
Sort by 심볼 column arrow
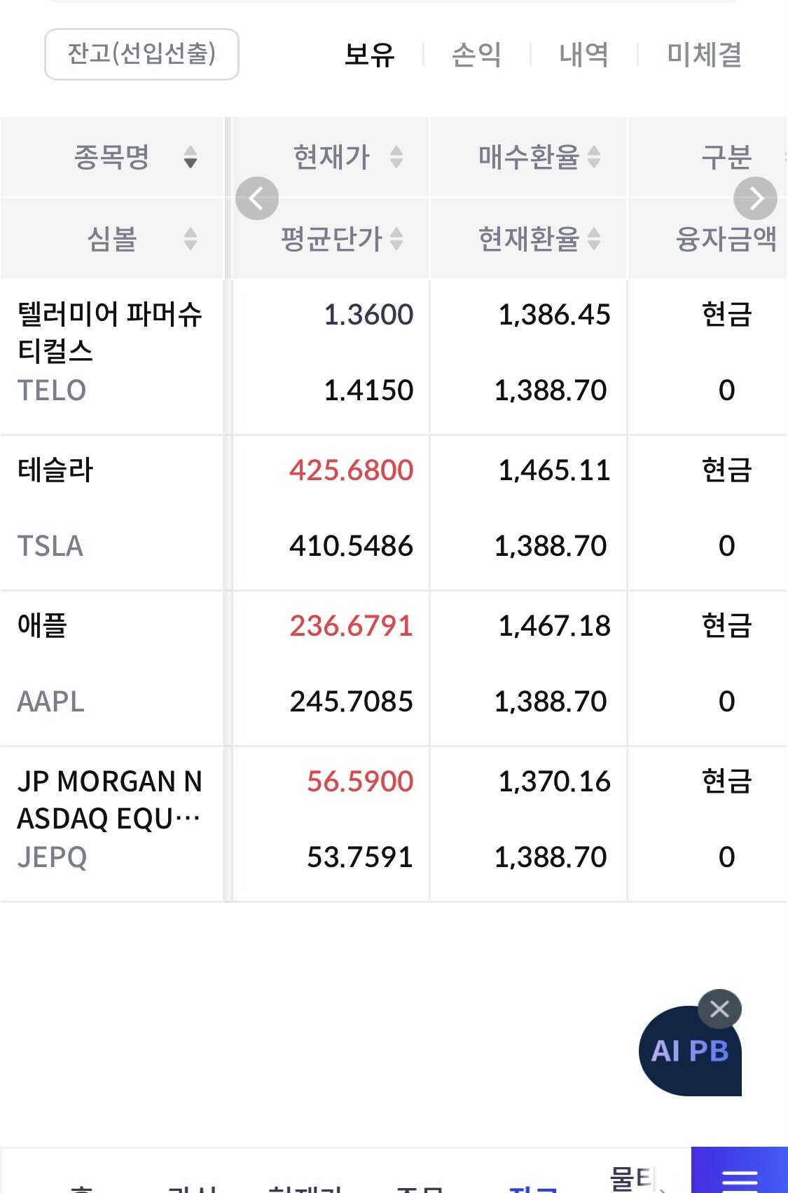click(190, 239)
